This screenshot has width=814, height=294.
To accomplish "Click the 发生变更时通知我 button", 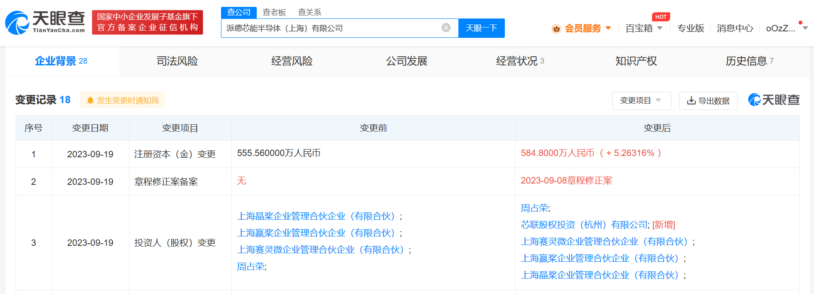I will point(123,100).
